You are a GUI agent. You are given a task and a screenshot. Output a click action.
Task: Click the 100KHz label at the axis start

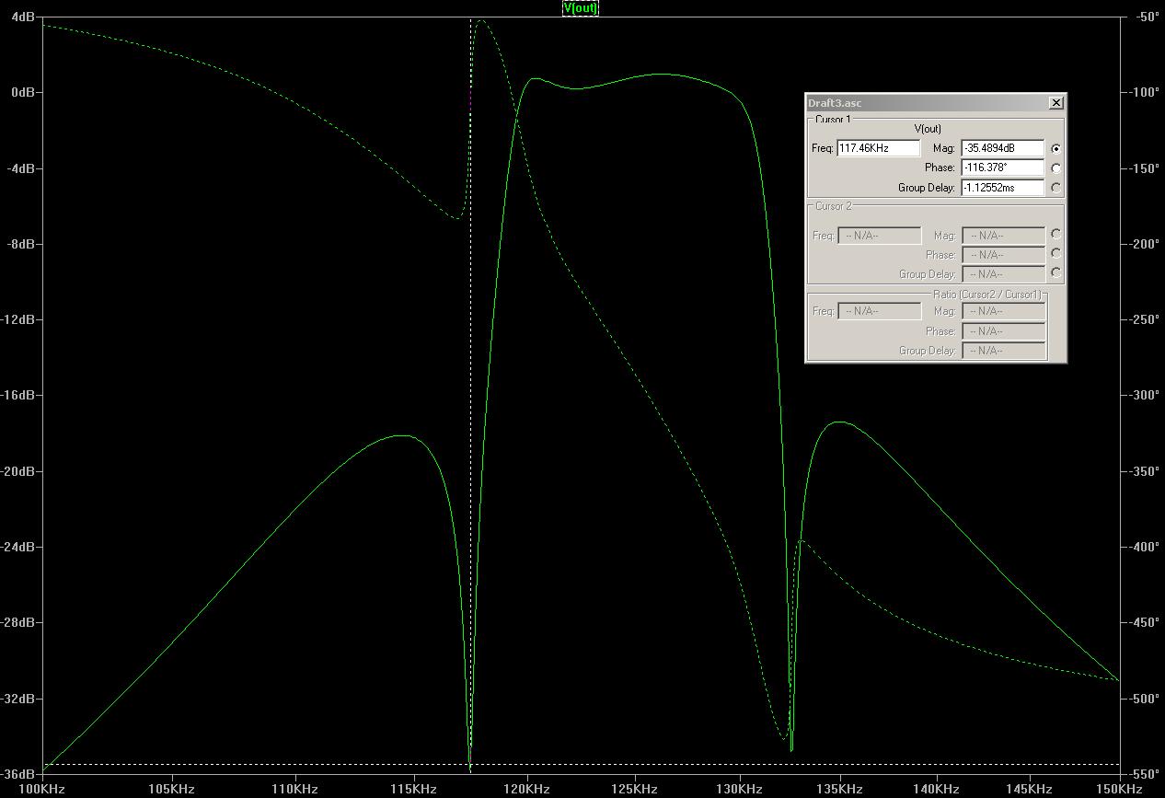point(42,789)
